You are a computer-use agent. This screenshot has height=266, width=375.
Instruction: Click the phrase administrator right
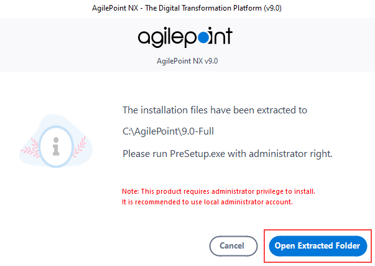point(290,154)
